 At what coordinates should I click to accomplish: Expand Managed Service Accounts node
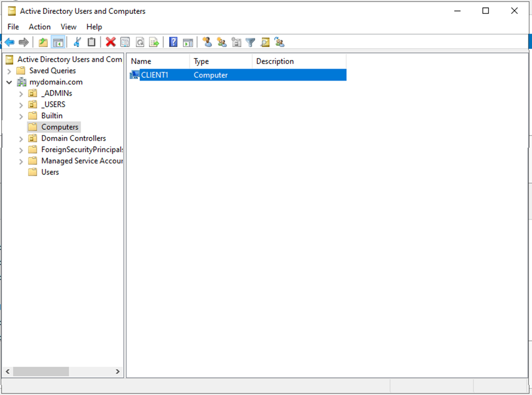point(21,161)
